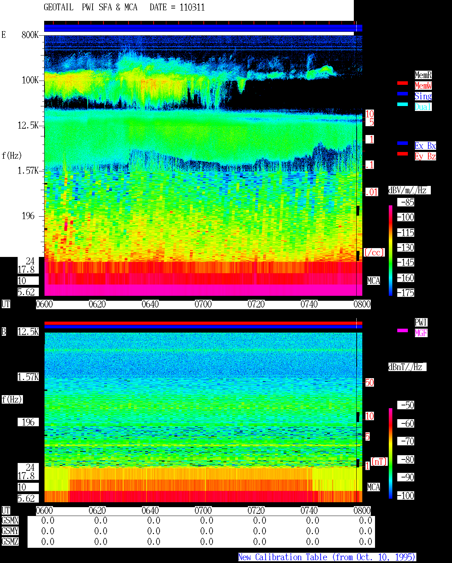The height and width of the screenshot is (563, 452).
Task: Select the "Sing" legend label
Action: (x=423, y=96)
